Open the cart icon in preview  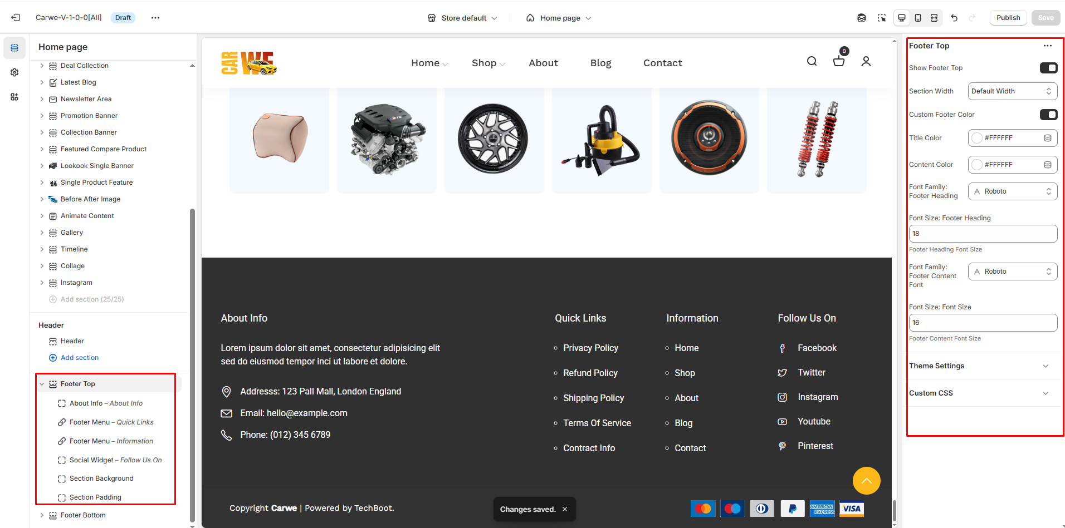[838, 61]
